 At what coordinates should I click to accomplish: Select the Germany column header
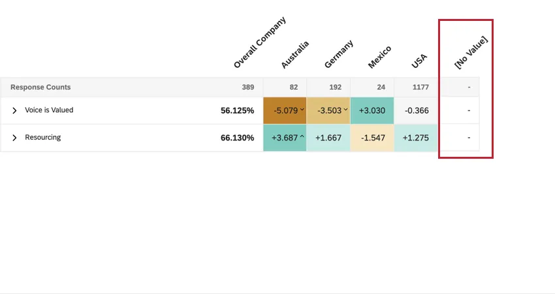coord(338,54)
